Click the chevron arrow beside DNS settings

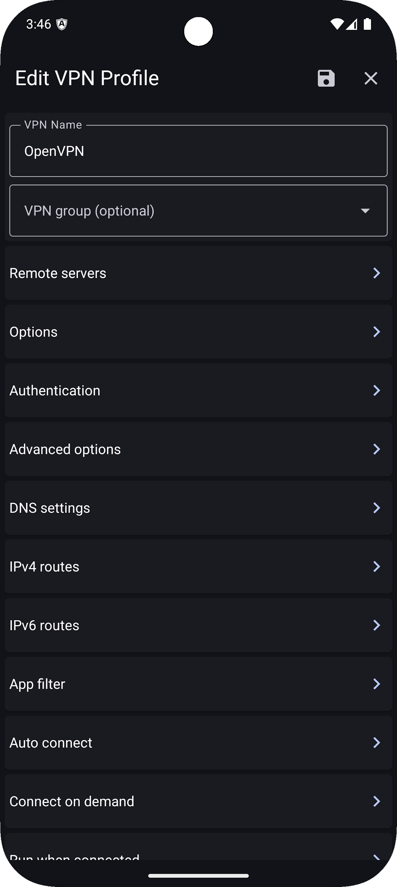coord(377,508)
